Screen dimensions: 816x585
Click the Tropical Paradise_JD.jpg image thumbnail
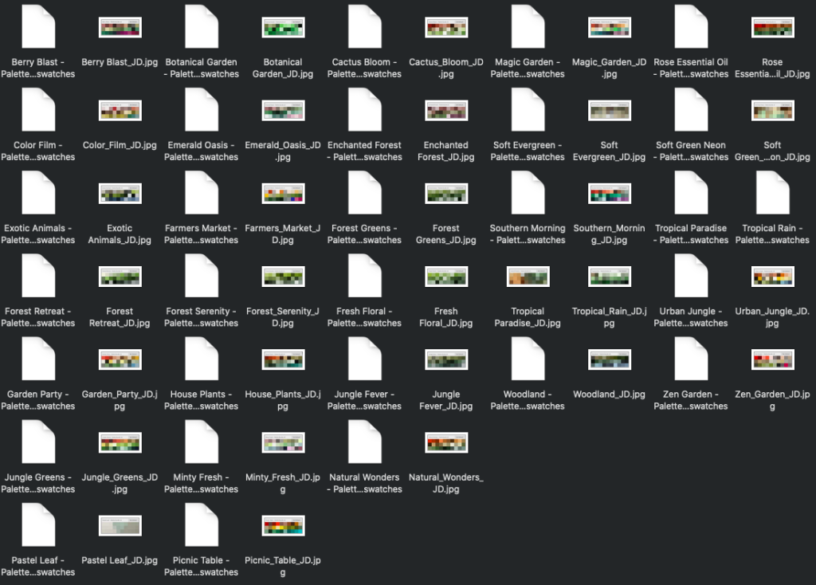pyautogui.click(x=528, y=277)
